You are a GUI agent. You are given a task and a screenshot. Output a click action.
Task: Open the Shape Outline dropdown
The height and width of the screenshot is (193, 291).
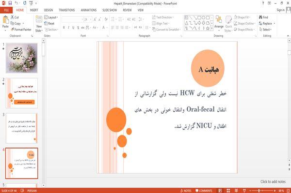(x=244, y=24)
